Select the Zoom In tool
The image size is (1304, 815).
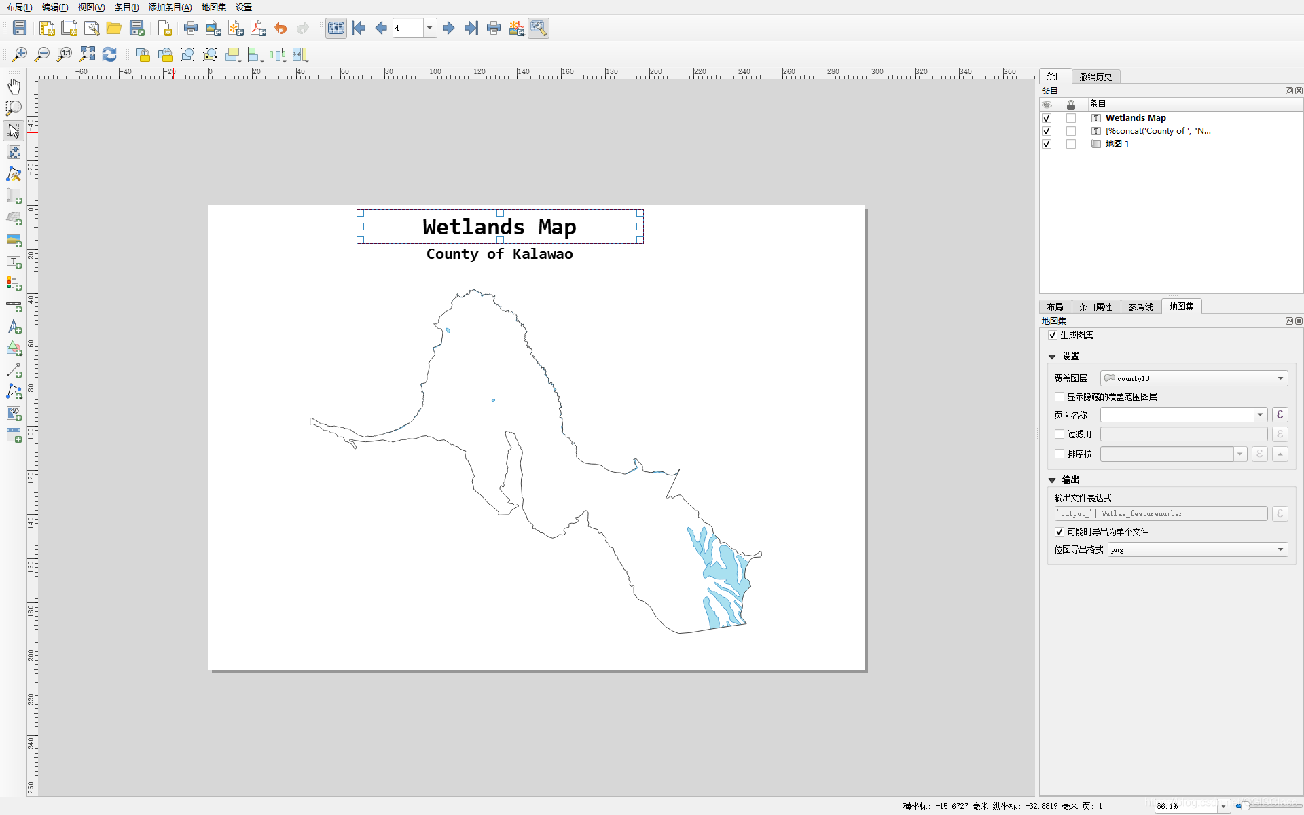click(19, 54)
